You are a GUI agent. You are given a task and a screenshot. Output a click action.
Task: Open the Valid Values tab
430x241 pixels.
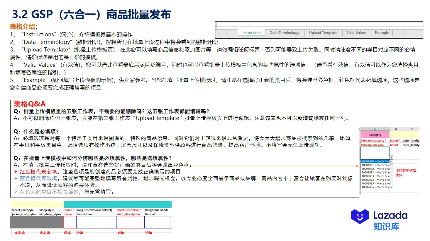(x=356, y=32)
